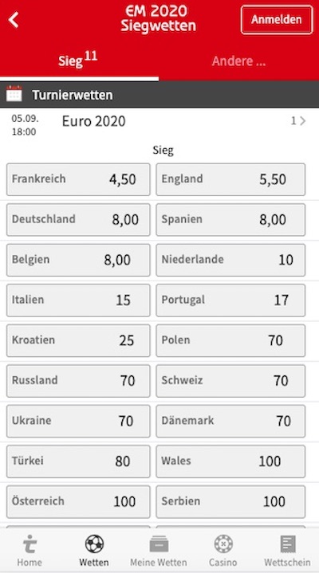The image size is (319, 573).
Task: Select Wales at odds 100
Action: (x=230, y=461)
